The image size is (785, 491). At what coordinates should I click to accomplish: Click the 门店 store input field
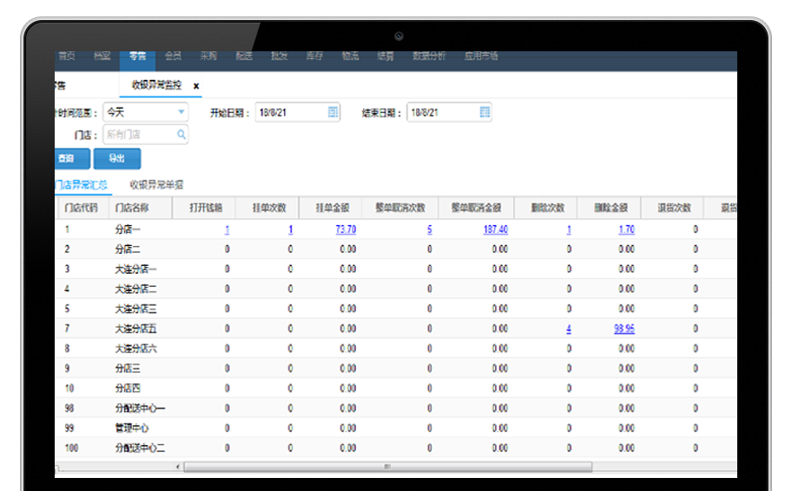pyautogui.click(x=139, y=135)
